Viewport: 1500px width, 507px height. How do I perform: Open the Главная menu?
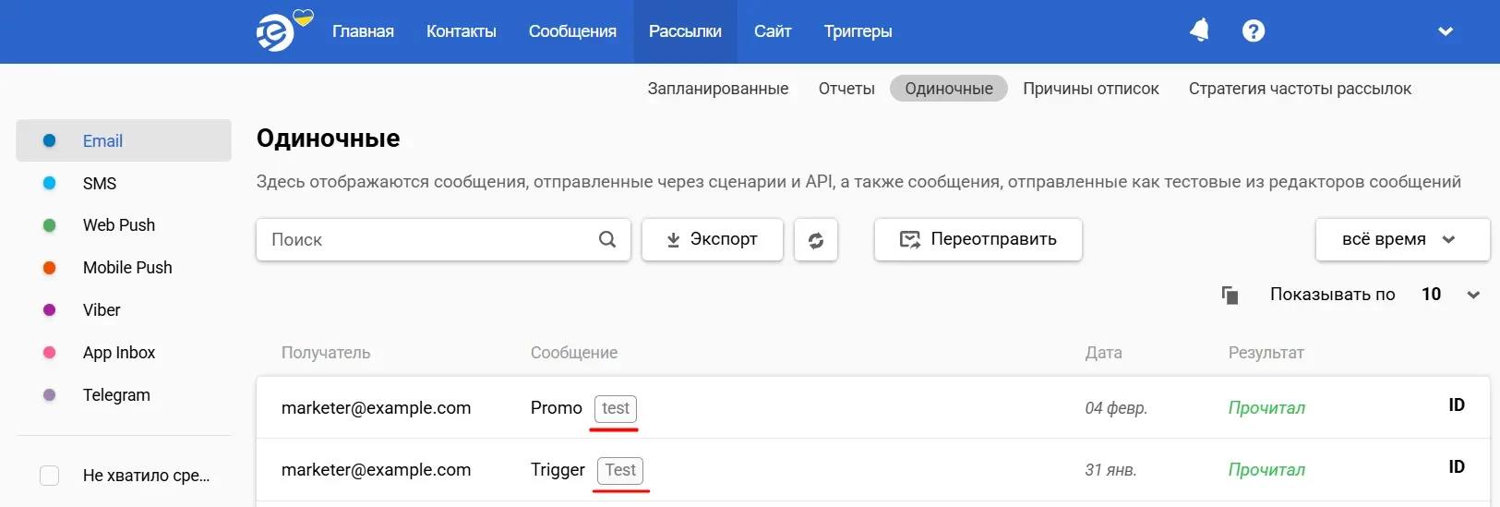click(363, 31)
